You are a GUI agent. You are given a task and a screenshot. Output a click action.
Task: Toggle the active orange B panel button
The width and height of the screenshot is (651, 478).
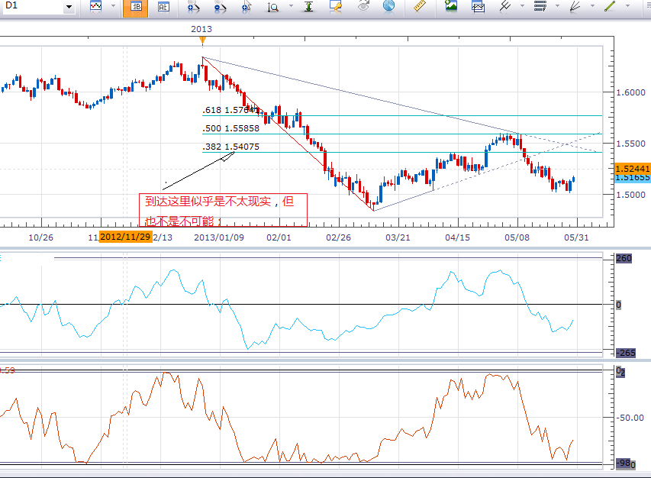136,7
